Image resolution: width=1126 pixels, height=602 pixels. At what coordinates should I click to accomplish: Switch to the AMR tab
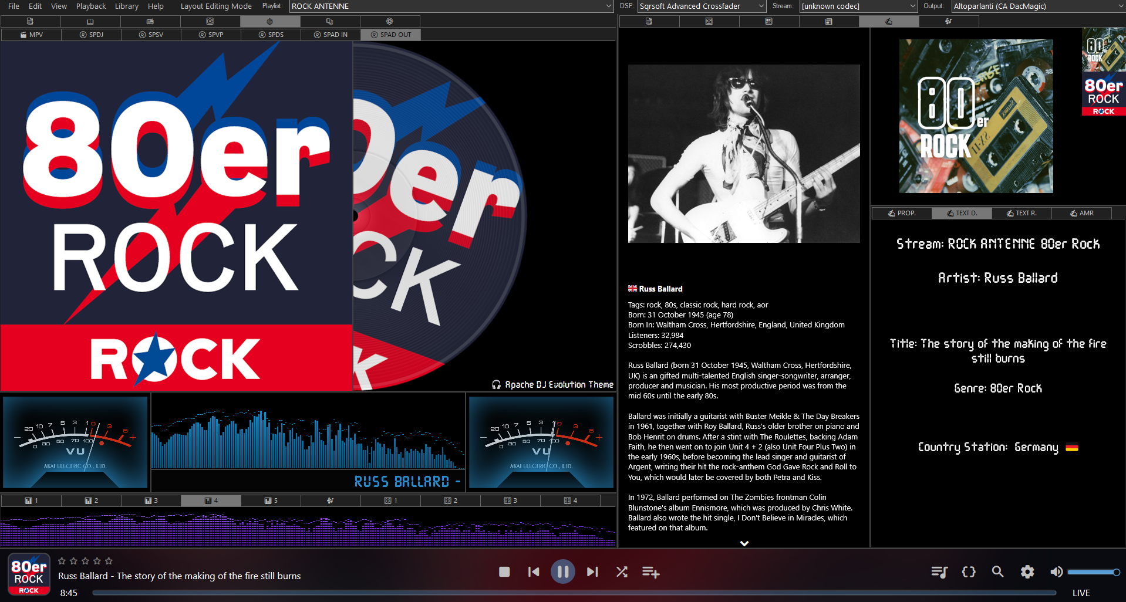tap(1081, 213)
